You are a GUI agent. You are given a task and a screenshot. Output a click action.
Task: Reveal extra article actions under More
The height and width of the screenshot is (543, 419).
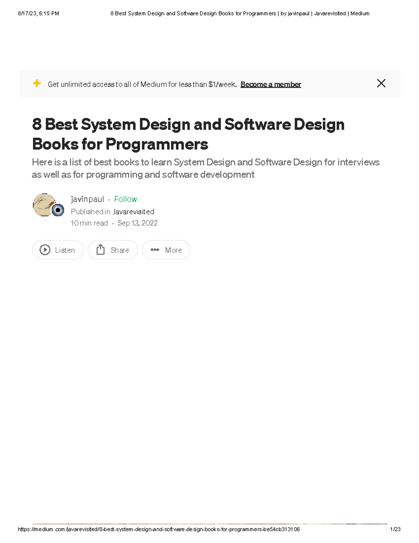pyautogui.click(x=166, y=250)
